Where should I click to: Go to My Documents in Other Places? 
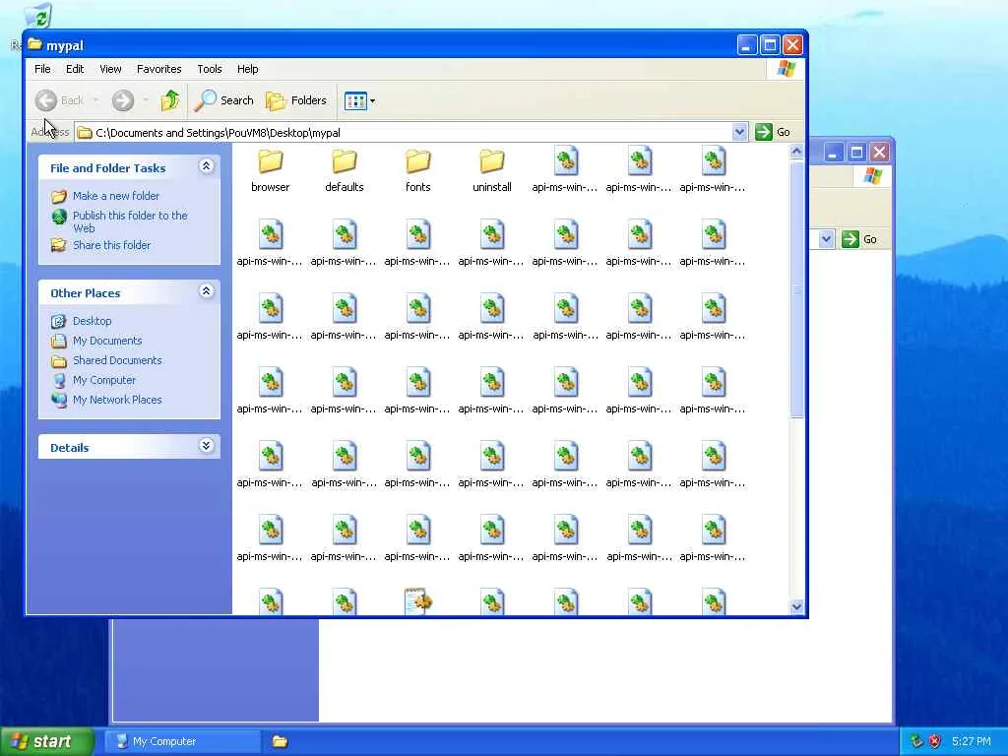[x=107, y=341]
